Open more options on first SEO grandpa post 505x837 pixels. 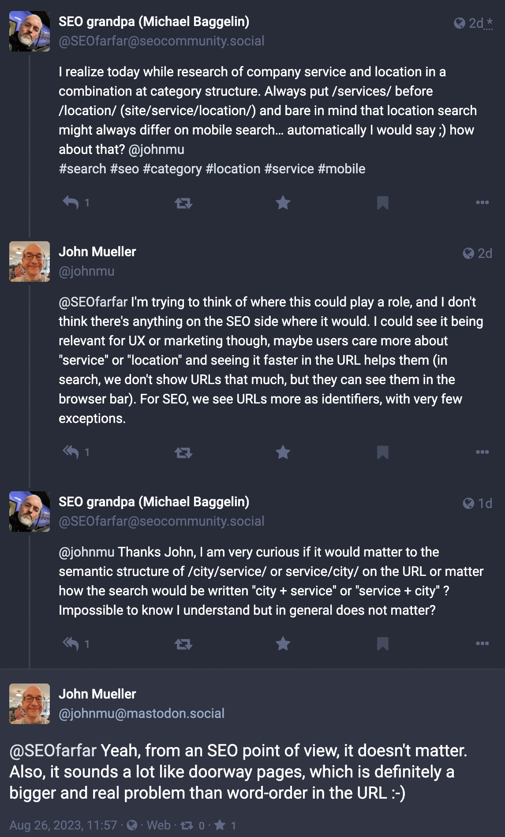(482, 202)
